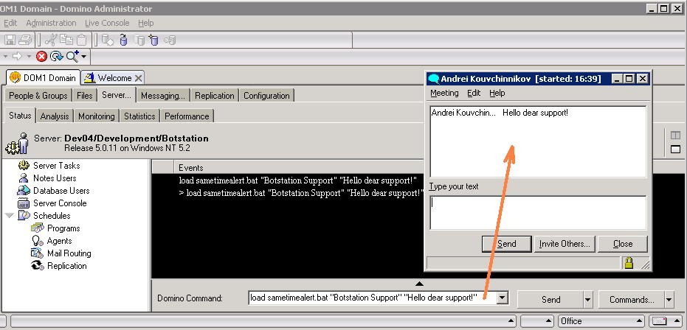This screenshot has width=687, height=330.
Task: Select Server Tasks in the tree
Action: (57, 166)
